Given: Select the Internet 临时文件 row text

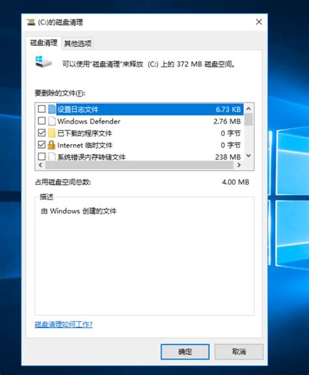Looking at the screenshot, I should 85,145.
